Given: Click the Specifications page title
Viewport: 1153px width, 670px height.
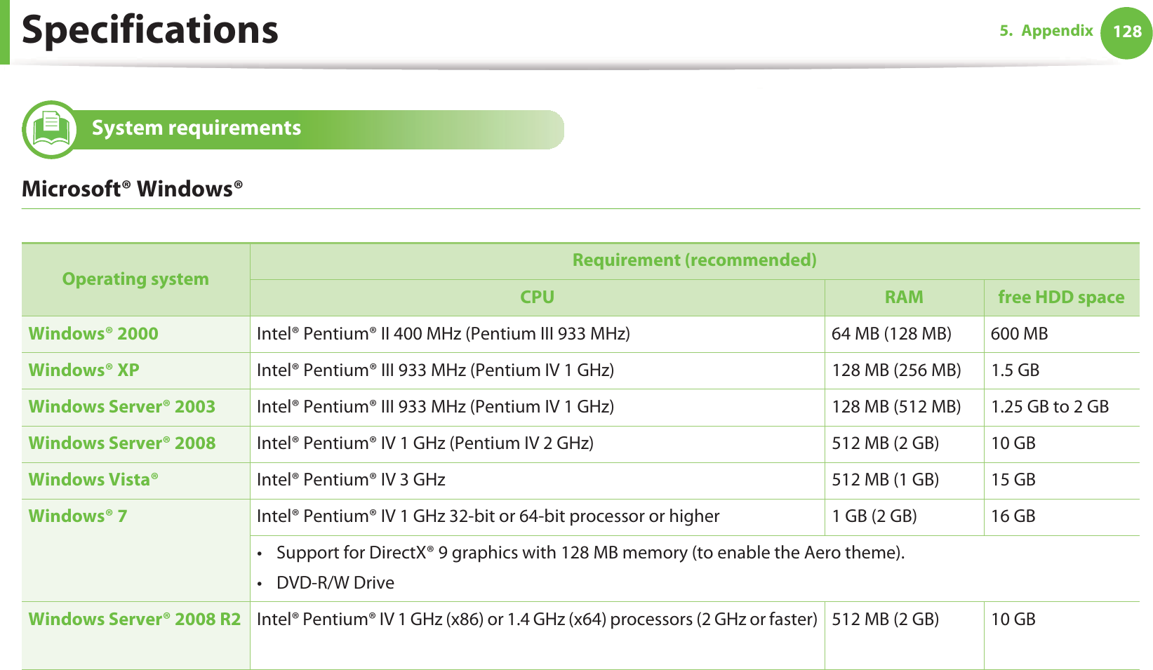Looking at the screenshot, I should click(x=150, y=30).
